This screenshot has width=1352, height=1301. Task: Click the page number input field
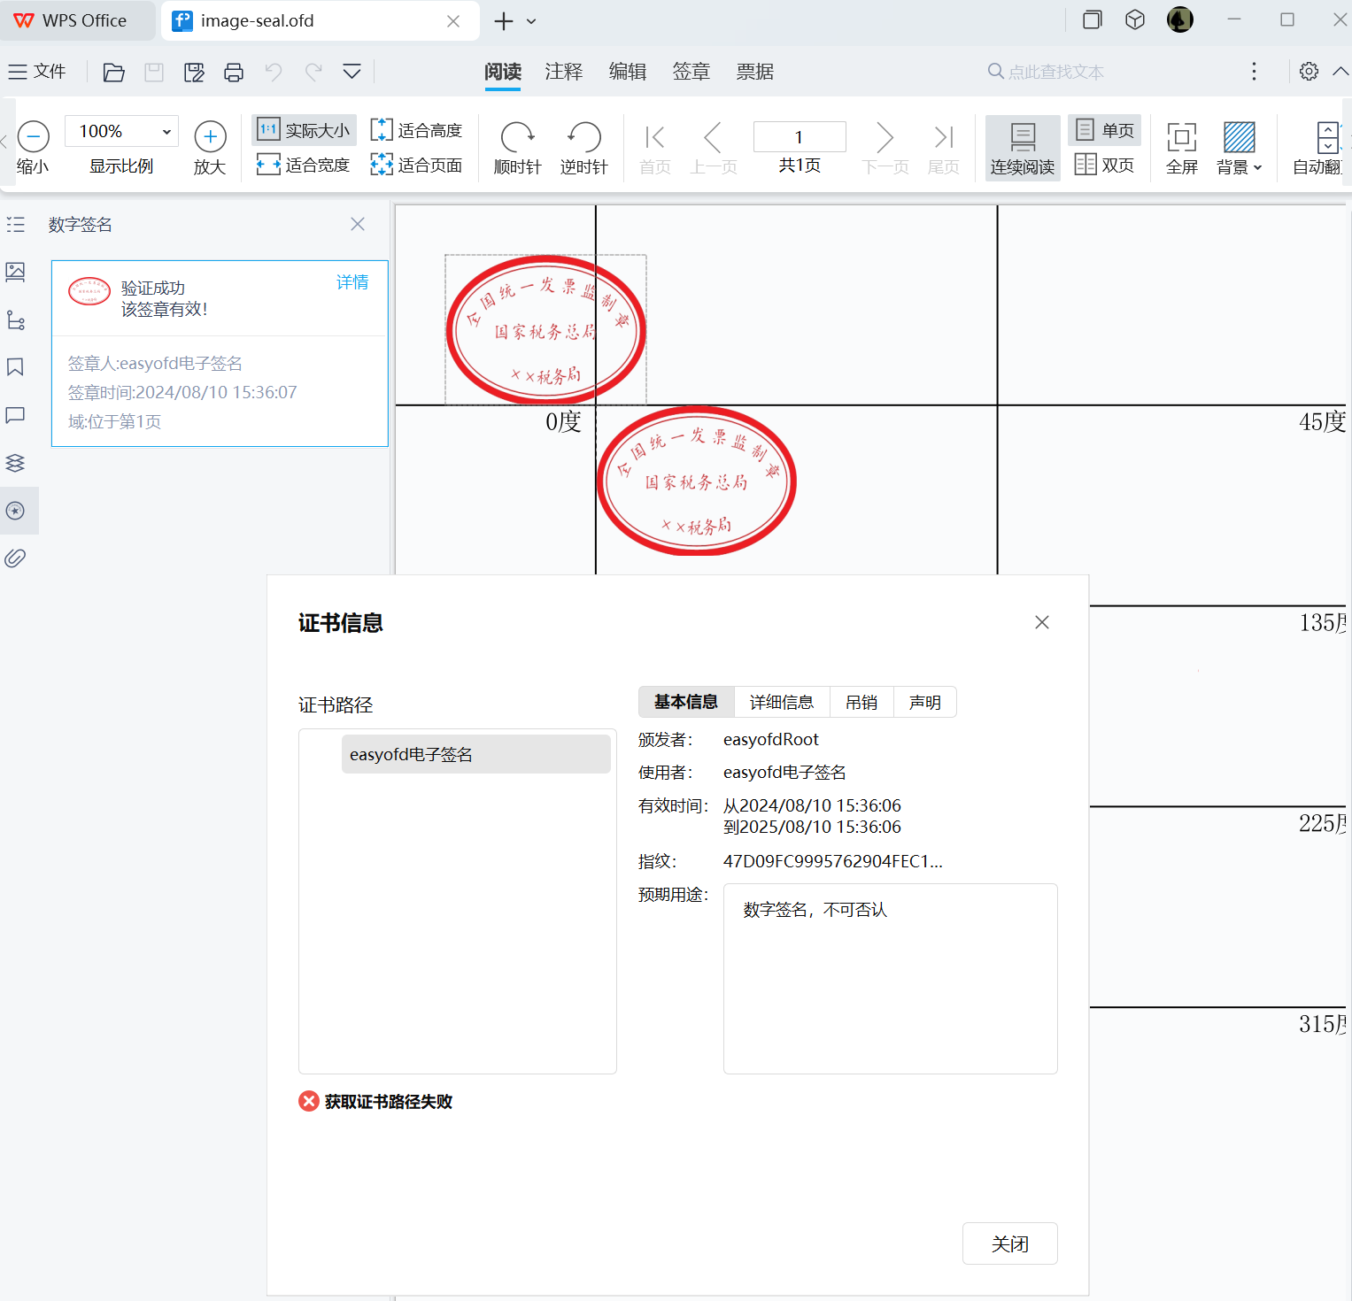click(x=799, y=136)
